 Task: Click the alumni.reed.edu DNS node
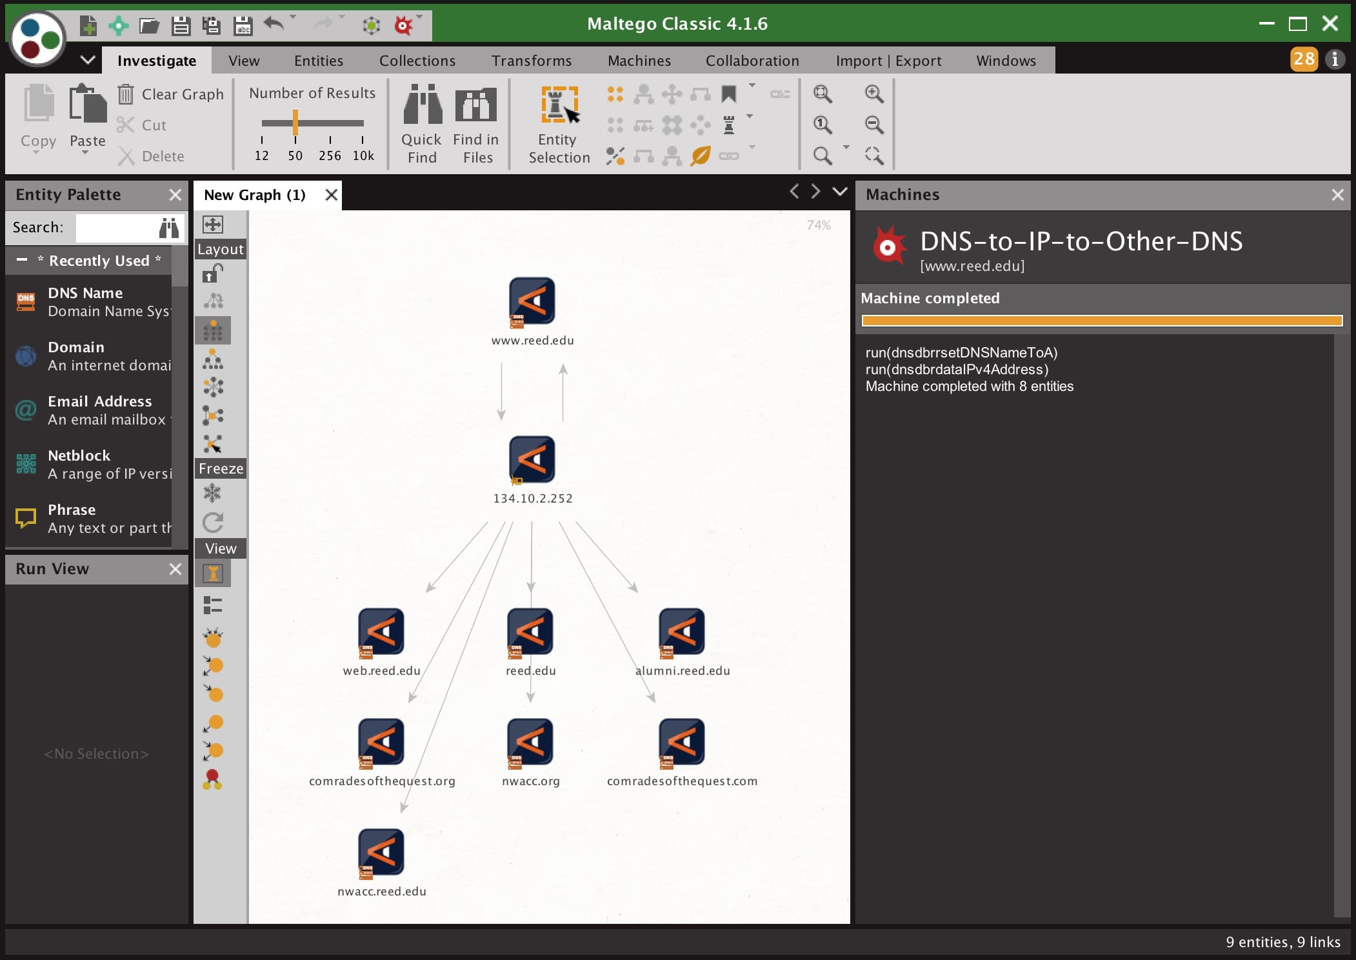682,634
